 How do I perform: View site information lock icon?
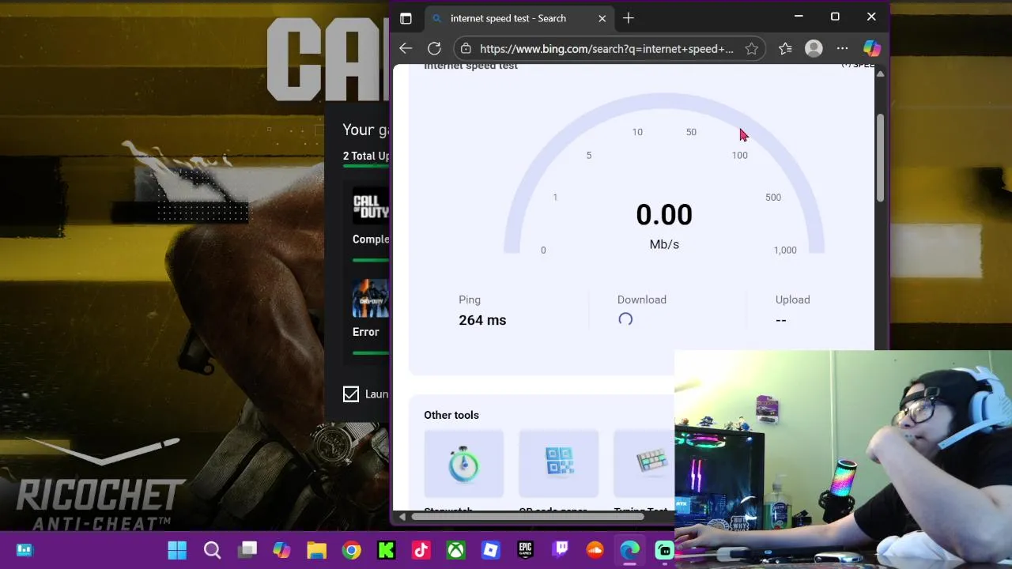466,49
